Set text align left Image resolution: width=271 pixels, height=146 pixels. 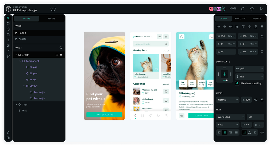click(x=219, y=132)
